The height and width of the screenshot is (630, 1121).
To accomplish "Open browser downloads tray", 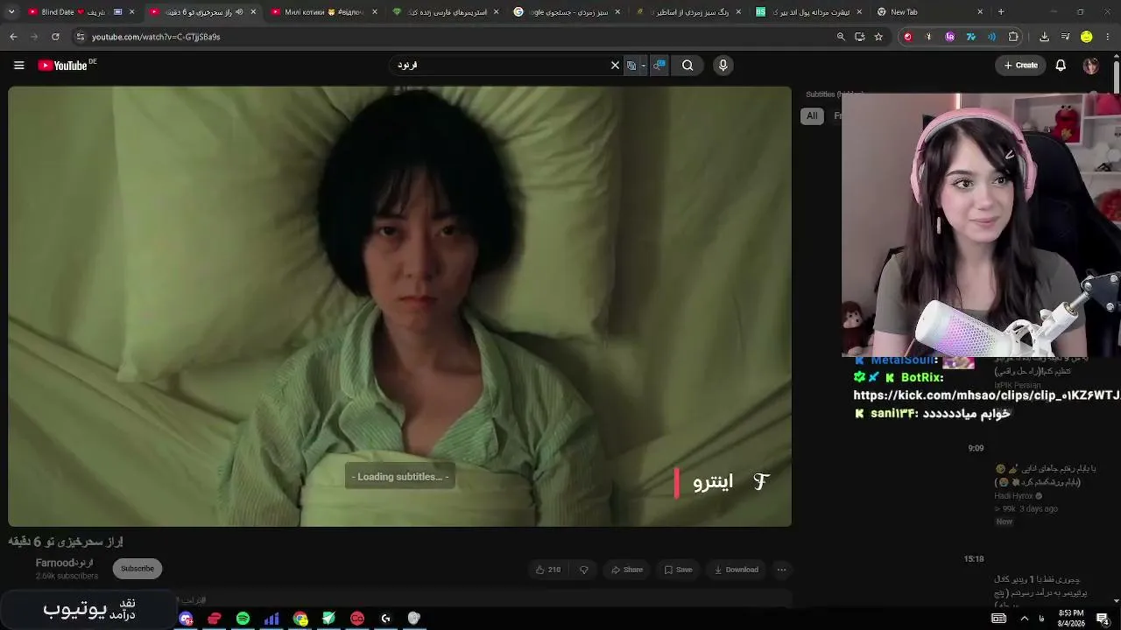I will [x=1044, y=37].
